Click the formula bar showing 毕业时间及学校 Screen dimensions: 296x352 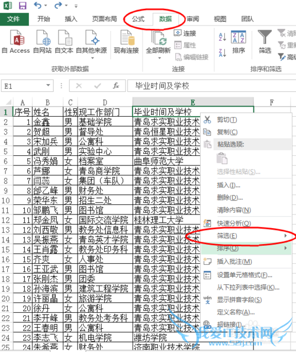[x=212, y=86]
